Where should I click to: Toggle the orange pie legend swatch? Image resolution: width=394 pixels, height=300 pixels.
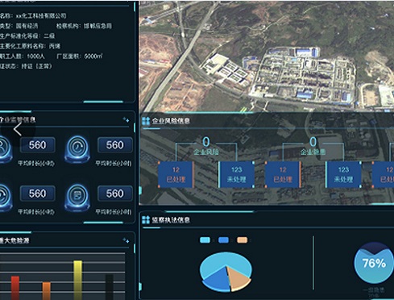(242, 240)
